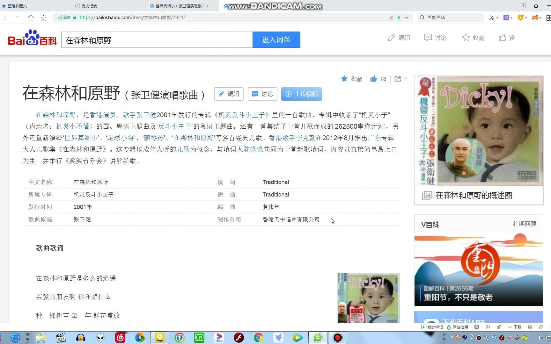Open the folder icon in the taskbar
551x344 pixels.
pos(41,338)
